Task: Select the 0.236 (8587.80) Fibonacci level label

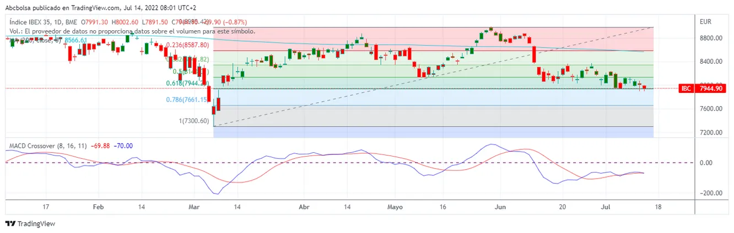Action: click(x=188, y=45)
